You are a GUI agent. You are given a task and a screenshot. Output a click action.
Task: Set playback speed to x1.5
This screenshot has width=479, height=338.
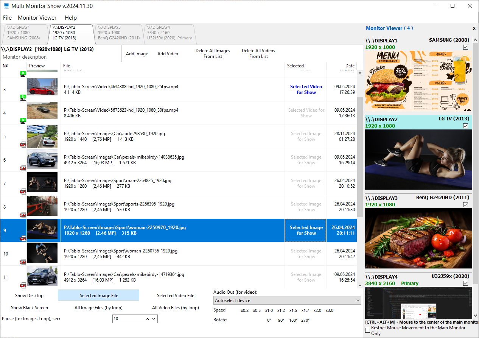(293, 310)
